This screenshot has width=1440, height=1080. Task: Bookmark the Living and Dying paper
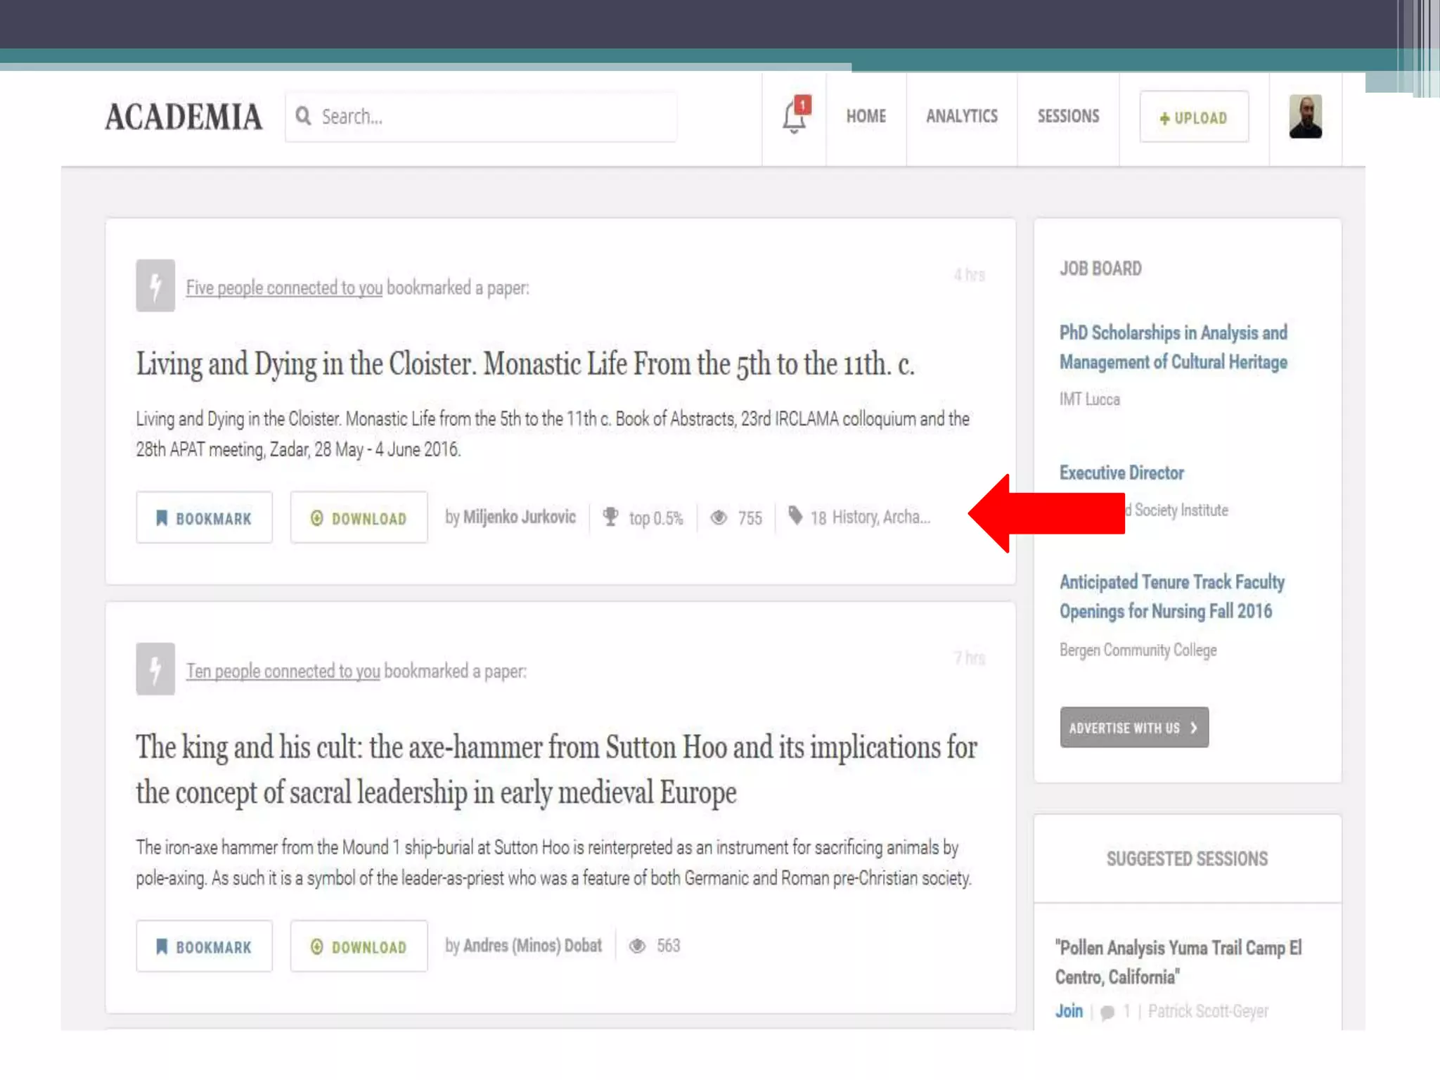pyautogui.click(x=204, y=518)
